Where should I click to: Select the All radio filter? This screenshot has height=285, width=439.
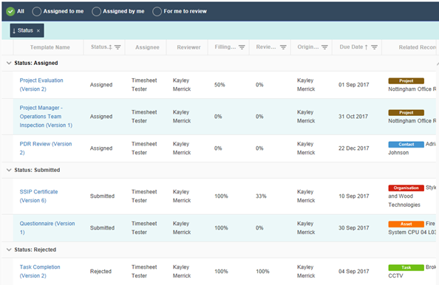[x=10, y=12]
